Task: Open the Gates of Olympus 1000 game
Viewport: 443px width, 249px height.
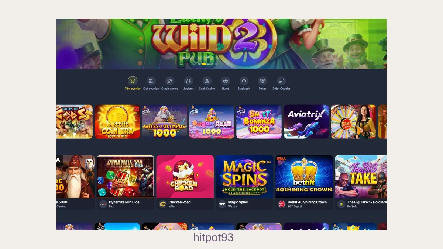Action: tap(165, 122)
